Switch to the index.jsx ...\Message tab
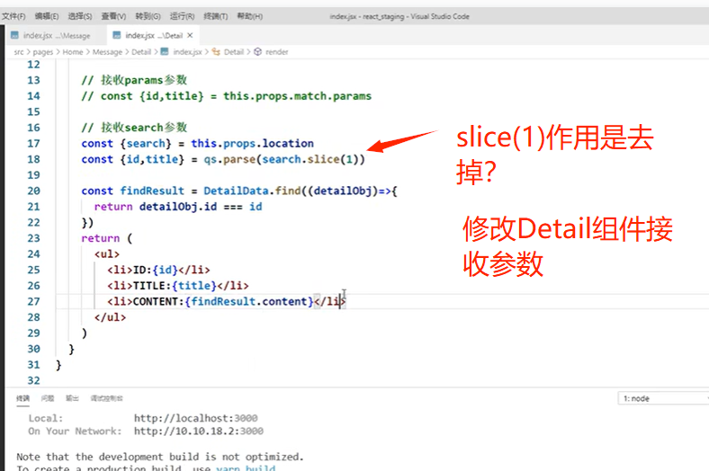This screenshot has height=471, width=709. 56,35
